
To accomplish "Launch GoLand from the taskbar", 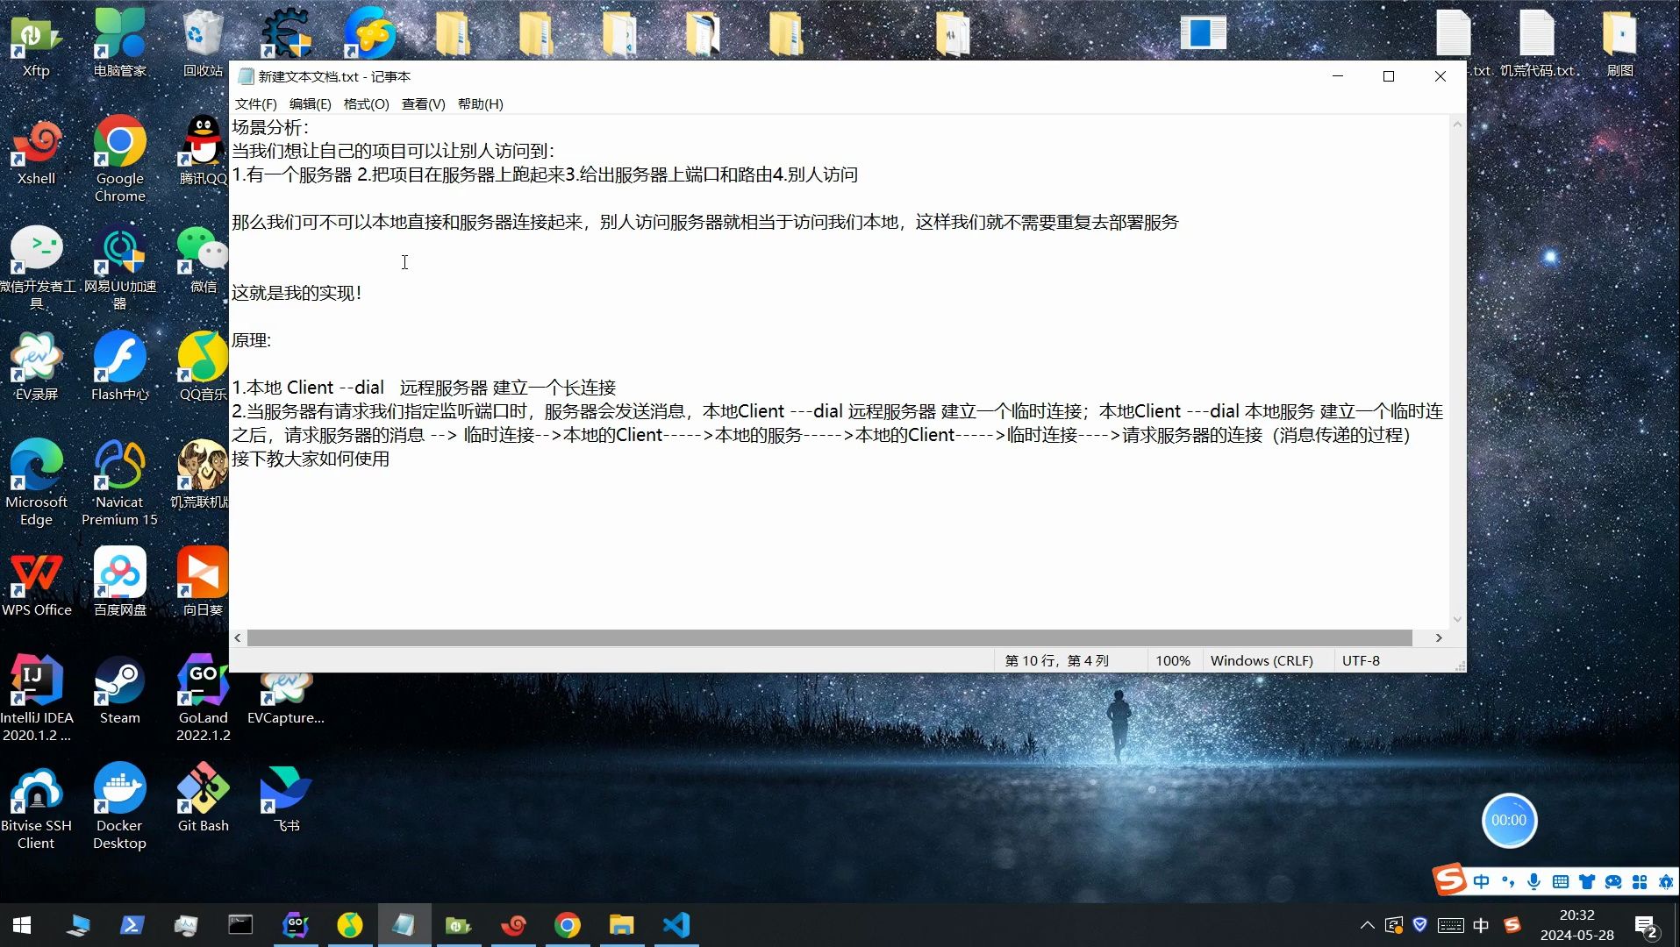I will [x=296, y=924].
